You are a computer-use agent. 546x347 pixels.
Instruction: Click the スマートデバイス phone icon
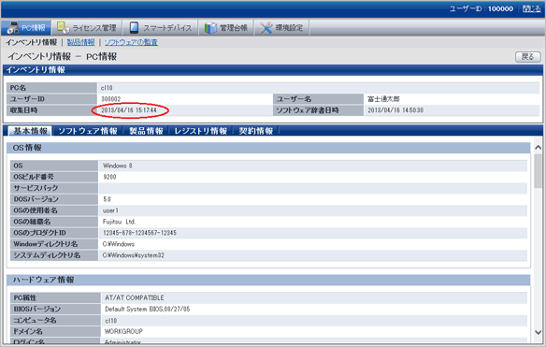click(134, 27)
